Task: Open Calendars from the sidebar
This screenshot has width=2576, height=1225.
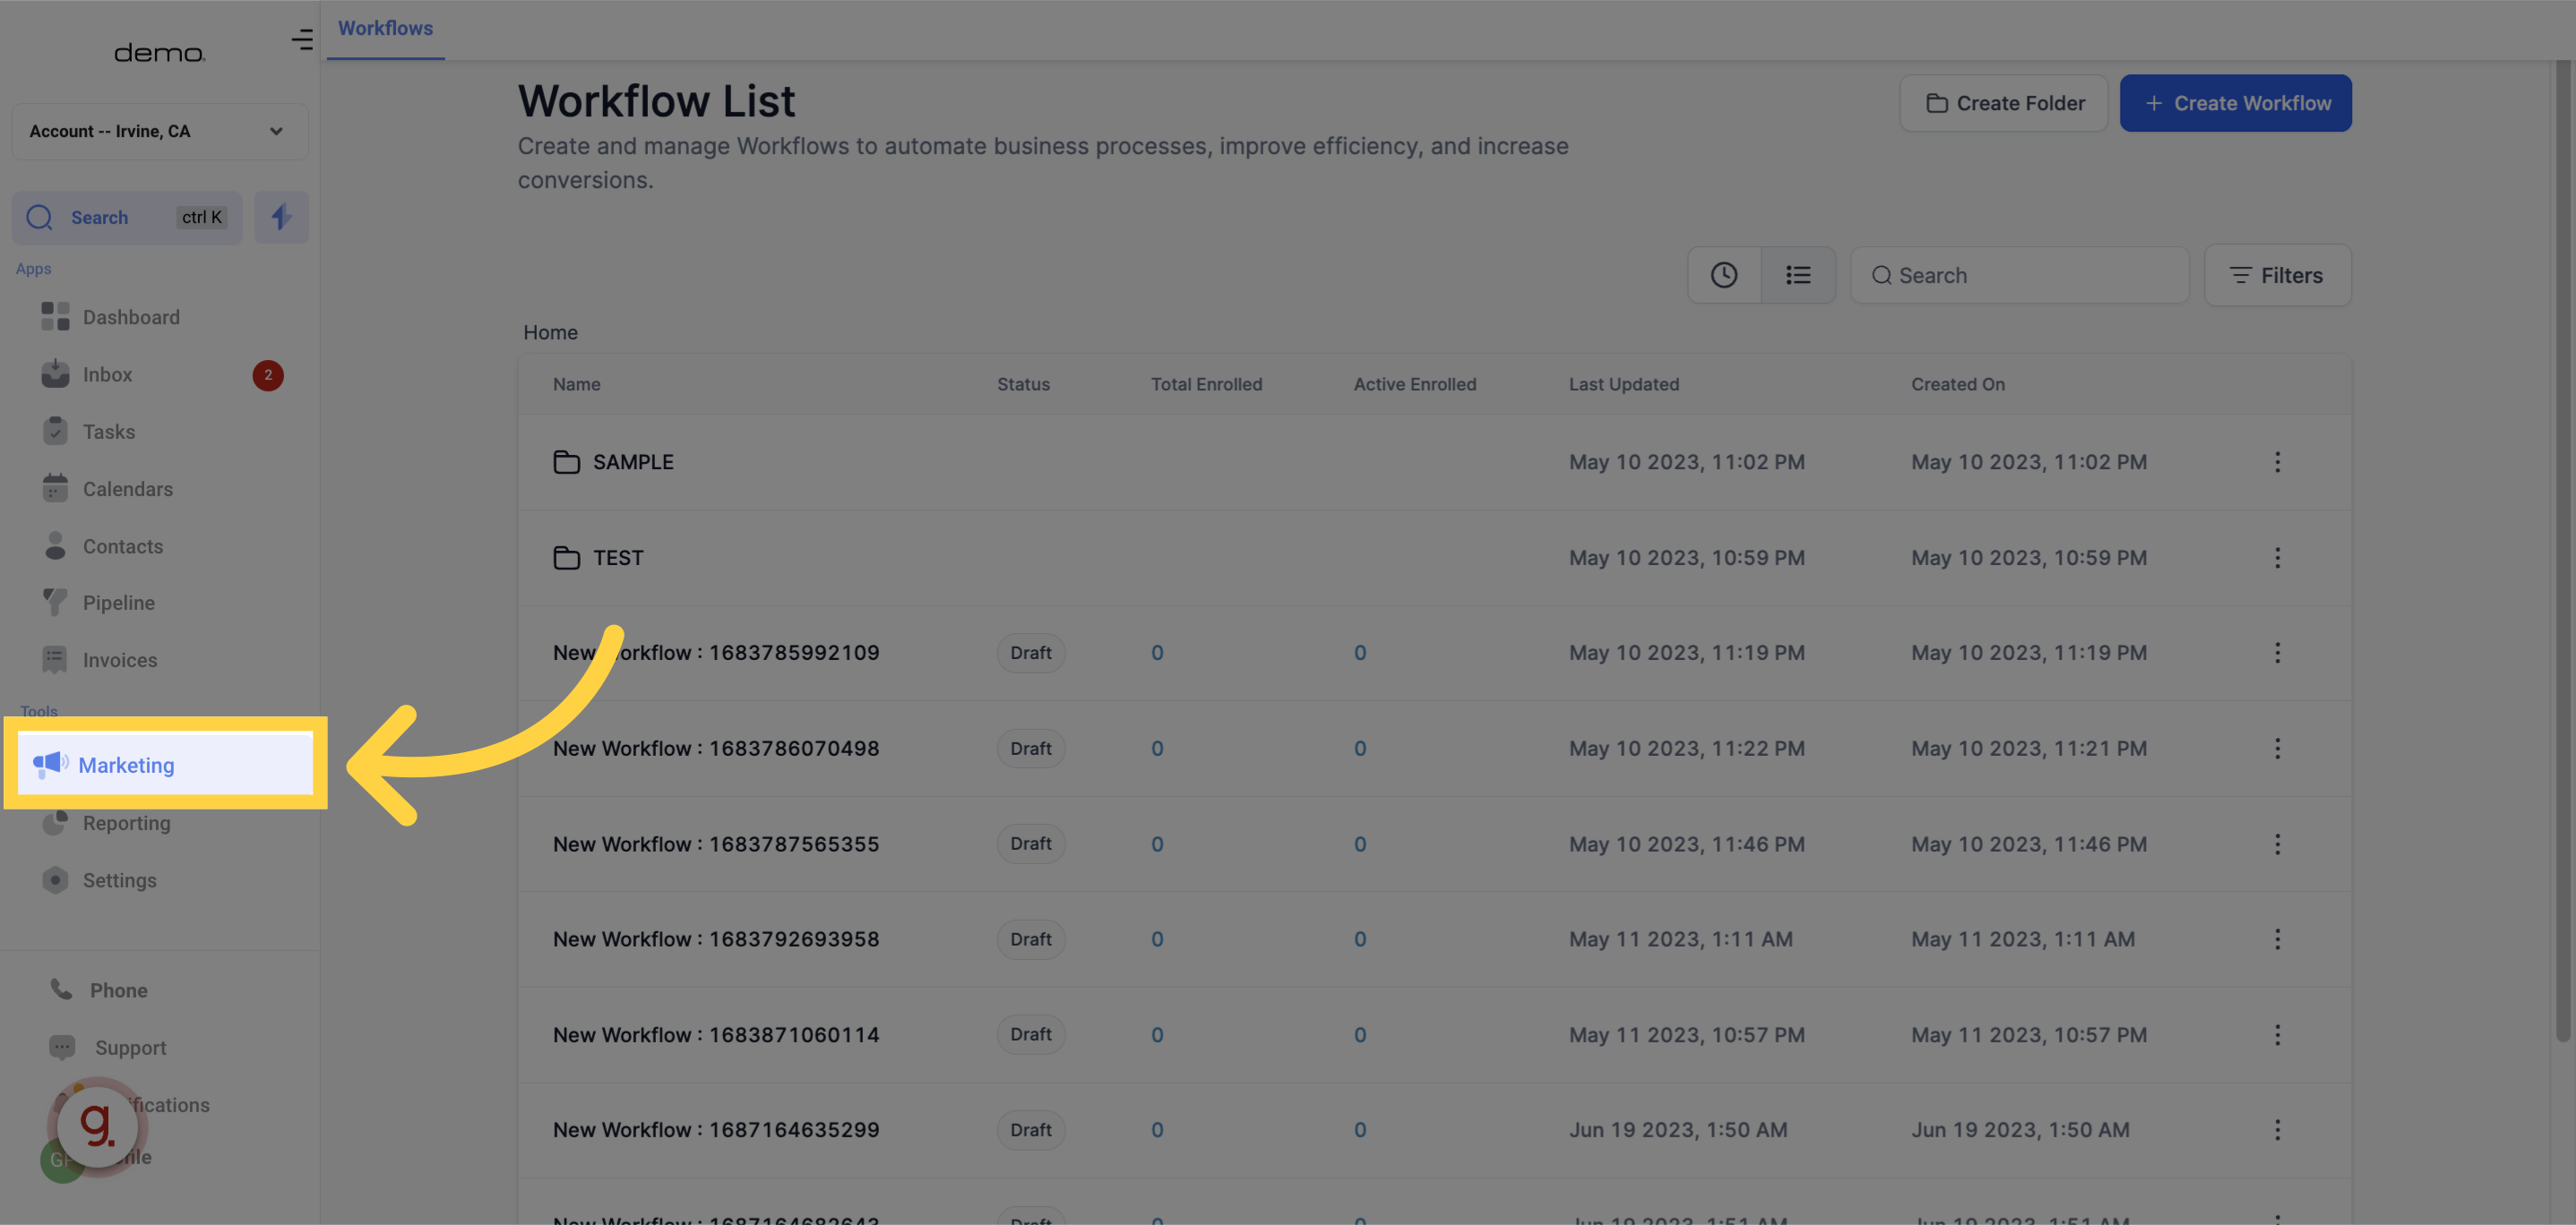Action: [108, 490]
